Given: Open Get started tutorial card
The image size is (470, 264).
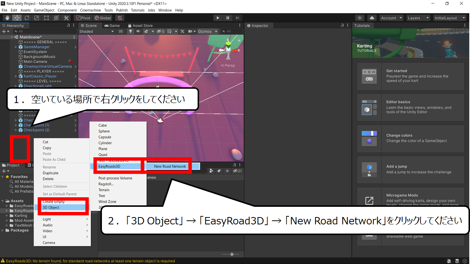Looking at the screenshot, I should click(x=411, y=76).
